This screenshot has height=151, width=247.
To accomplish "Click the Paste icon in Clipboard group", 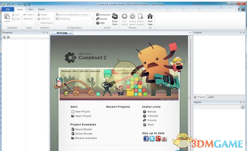I will point(7,16).
